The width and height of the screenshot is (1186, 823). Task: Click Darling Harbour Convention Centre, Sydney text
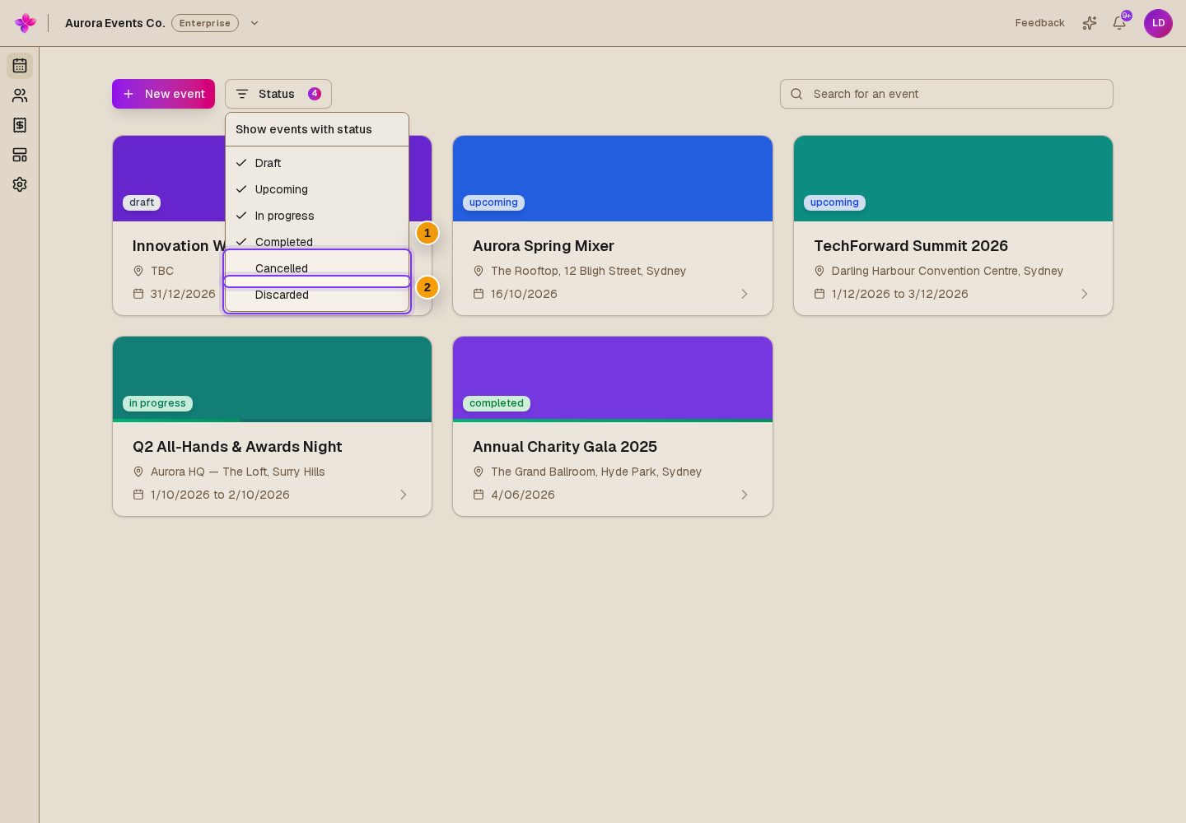point(947,271)
